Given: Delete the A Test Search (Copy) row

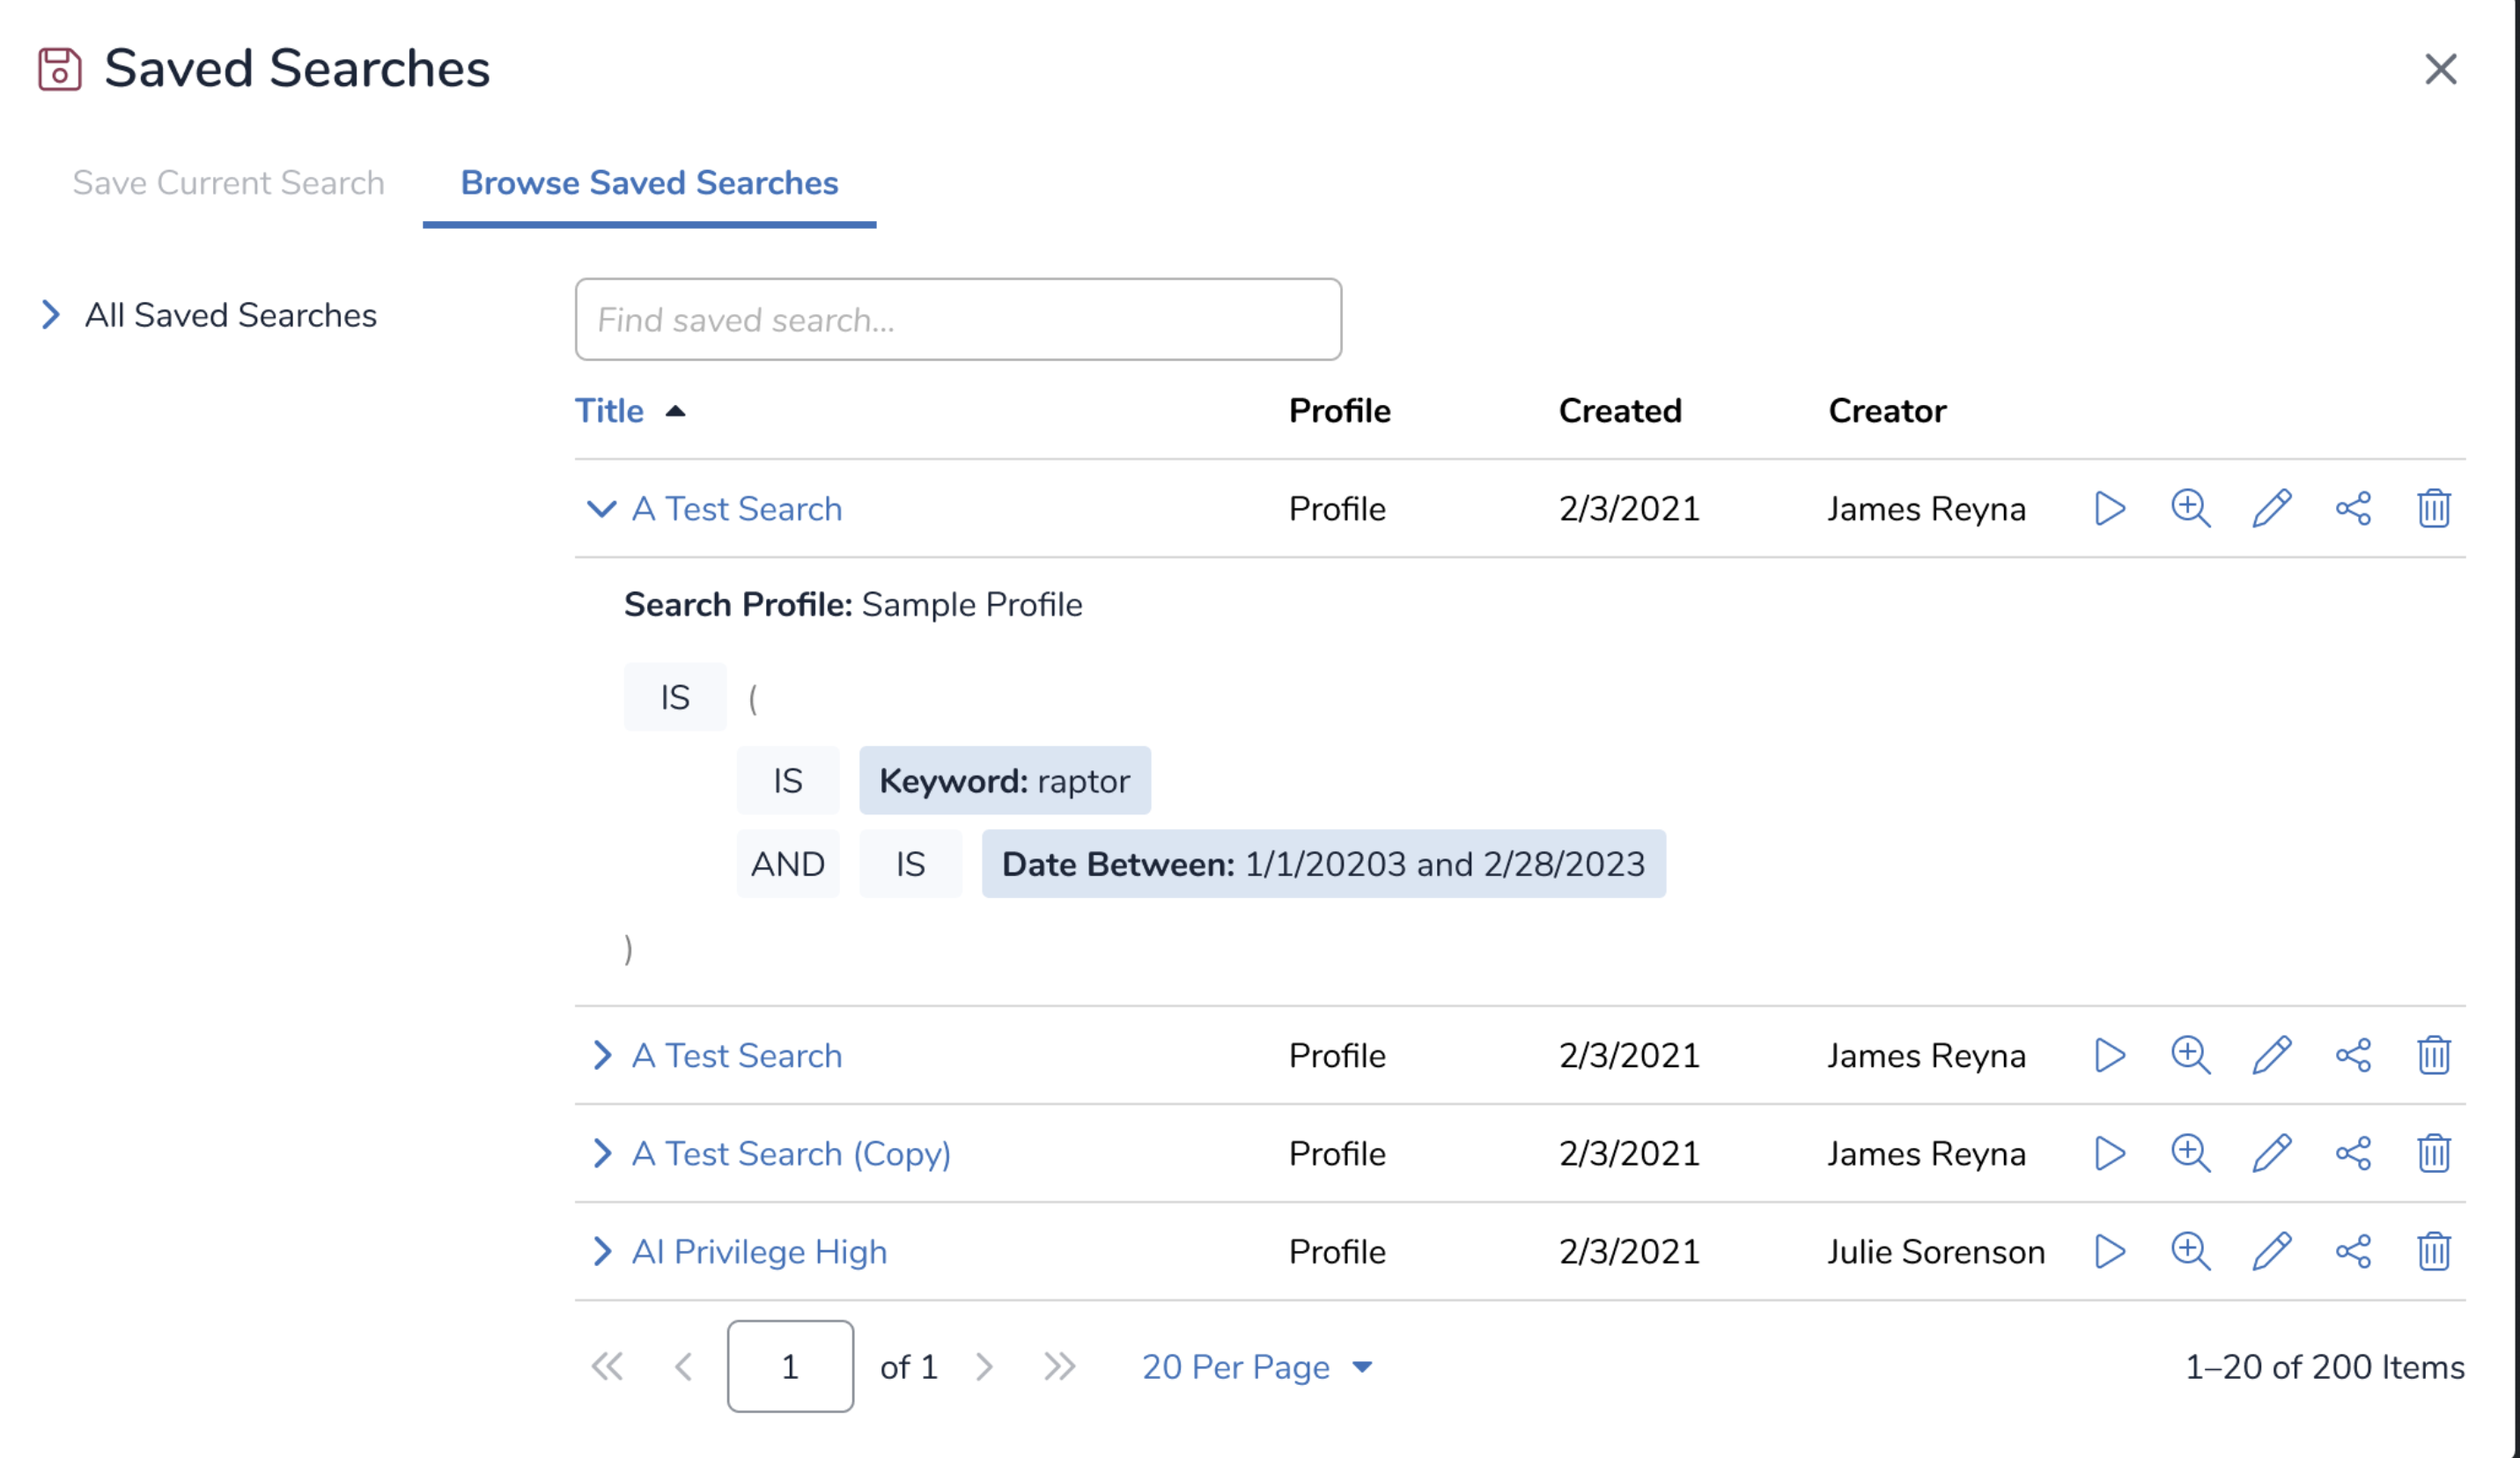Looking at the screenshot, I should (2433, 1153).
